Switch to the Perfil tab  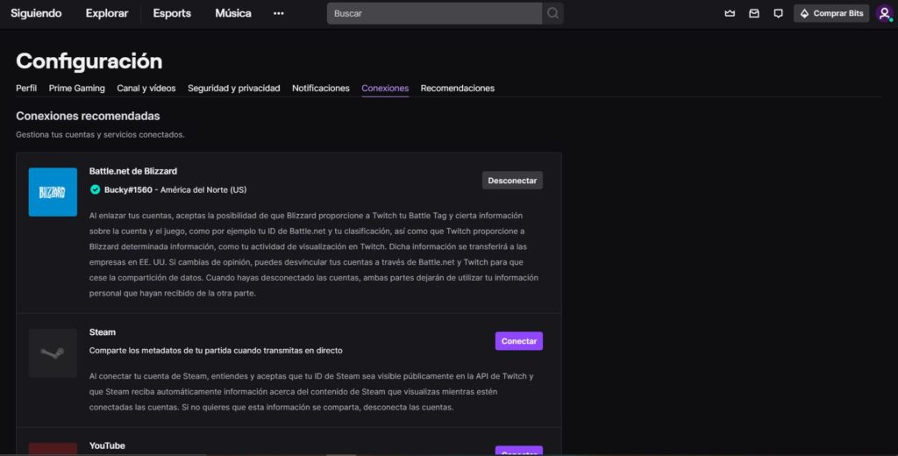click(26, 89)
